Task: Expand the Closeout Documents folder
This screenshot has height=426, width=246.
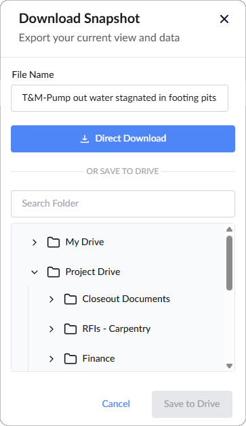Action: [52, 299]
